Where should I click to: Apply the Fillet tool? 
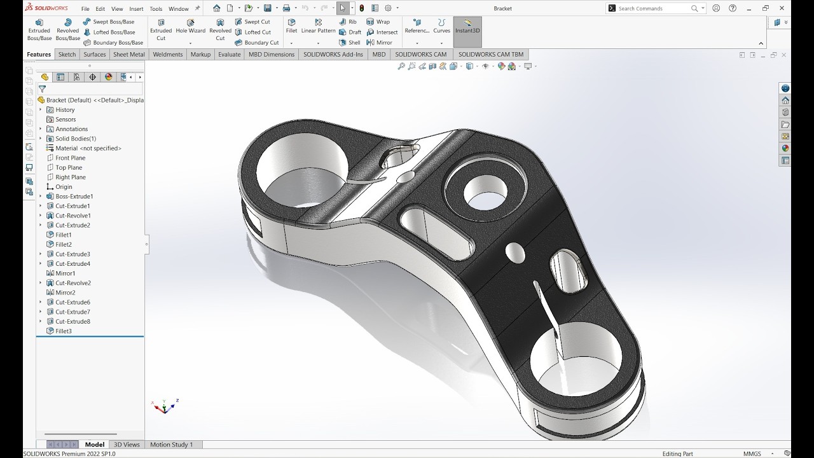tap(291, 26)
